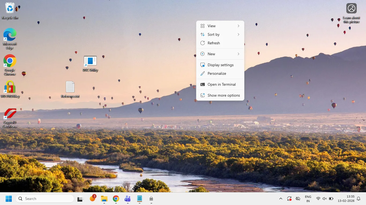Select the Microsoft Edge desktop shortcut
Screen dimensions: 366x205
coord(10,39)
